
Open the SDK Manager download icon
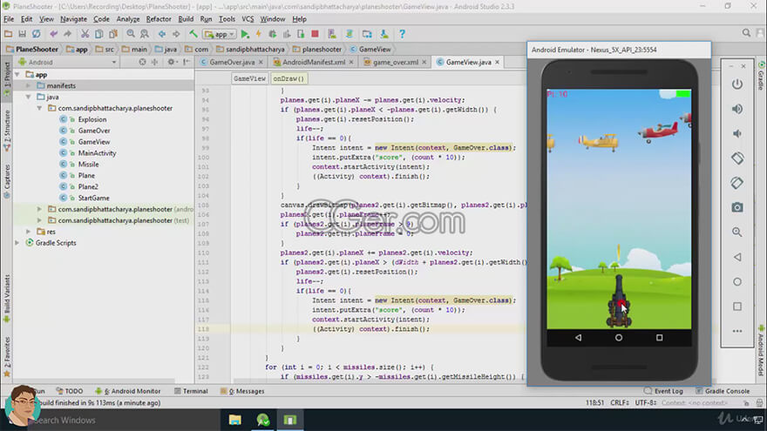tap(384, 34)
